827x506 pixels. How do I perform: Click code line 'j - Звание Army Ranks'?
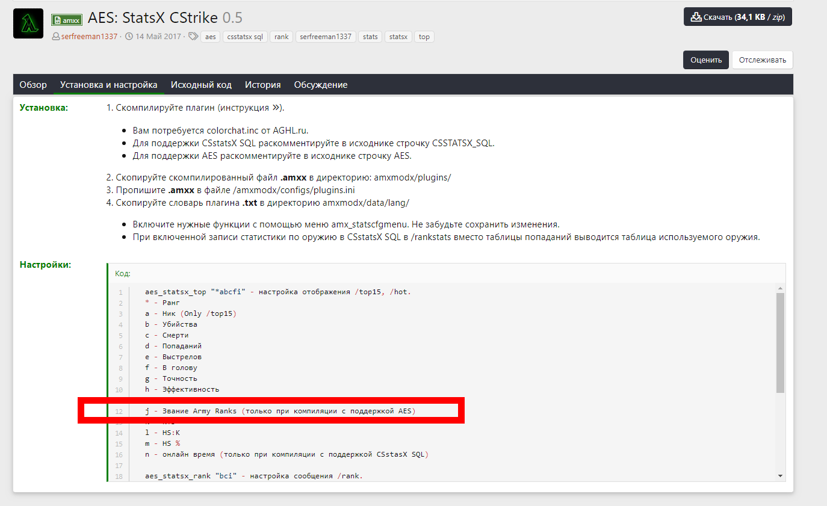point(280,411)
